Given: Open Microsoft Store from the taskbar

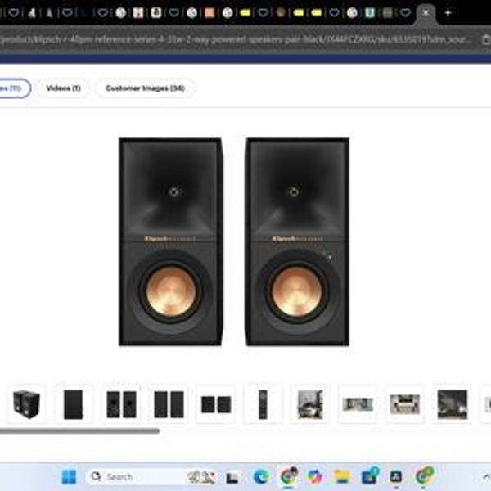Looking at the screenshot, I should point(369,477).
